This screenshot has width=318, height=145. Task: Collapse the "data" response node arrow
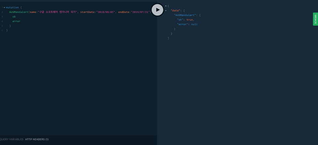(x=166, y=11)
